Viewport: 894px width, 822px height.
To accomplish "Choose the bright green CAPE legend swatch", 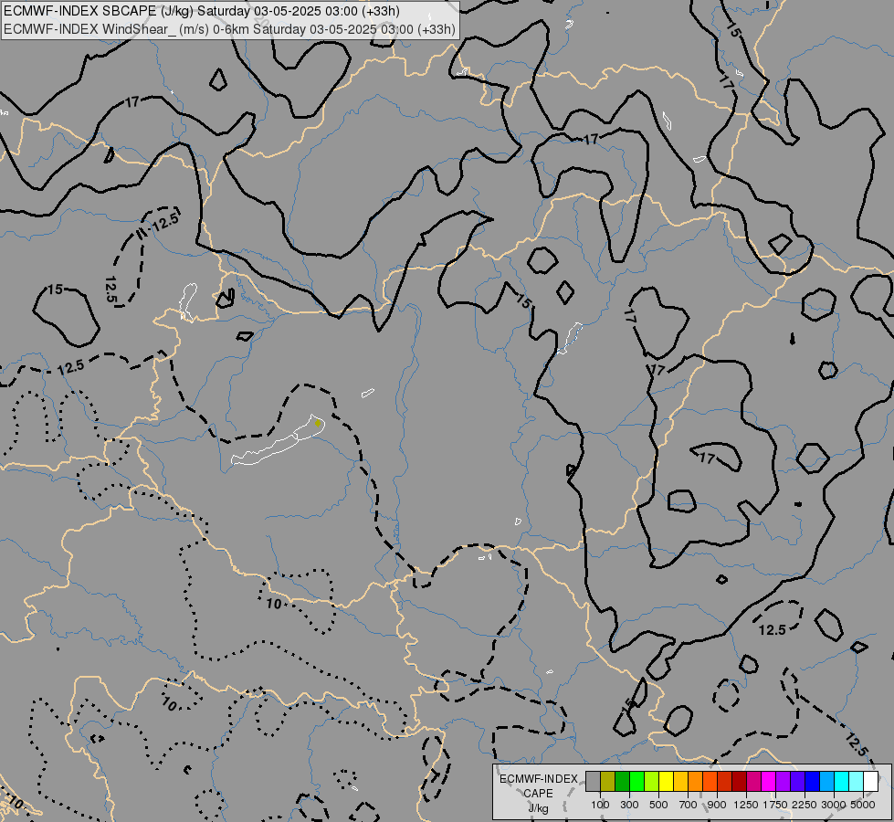I will [636, 781].
